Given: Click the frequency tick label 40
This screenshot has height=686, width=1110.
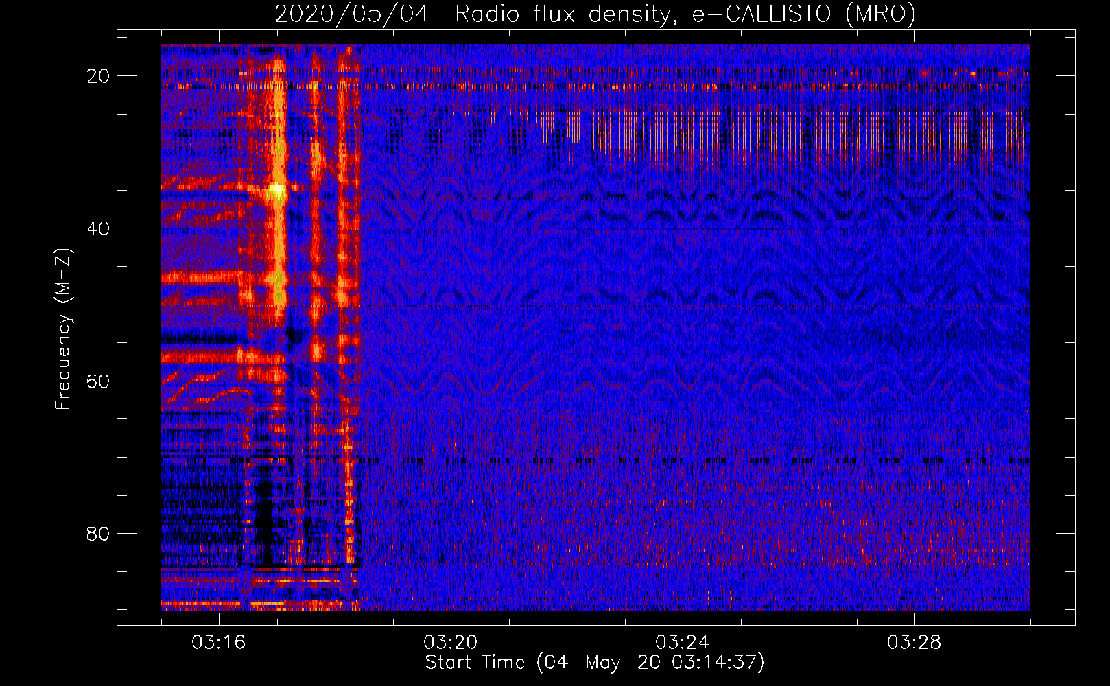Looking at the screenshot, I should click(98, 228).
